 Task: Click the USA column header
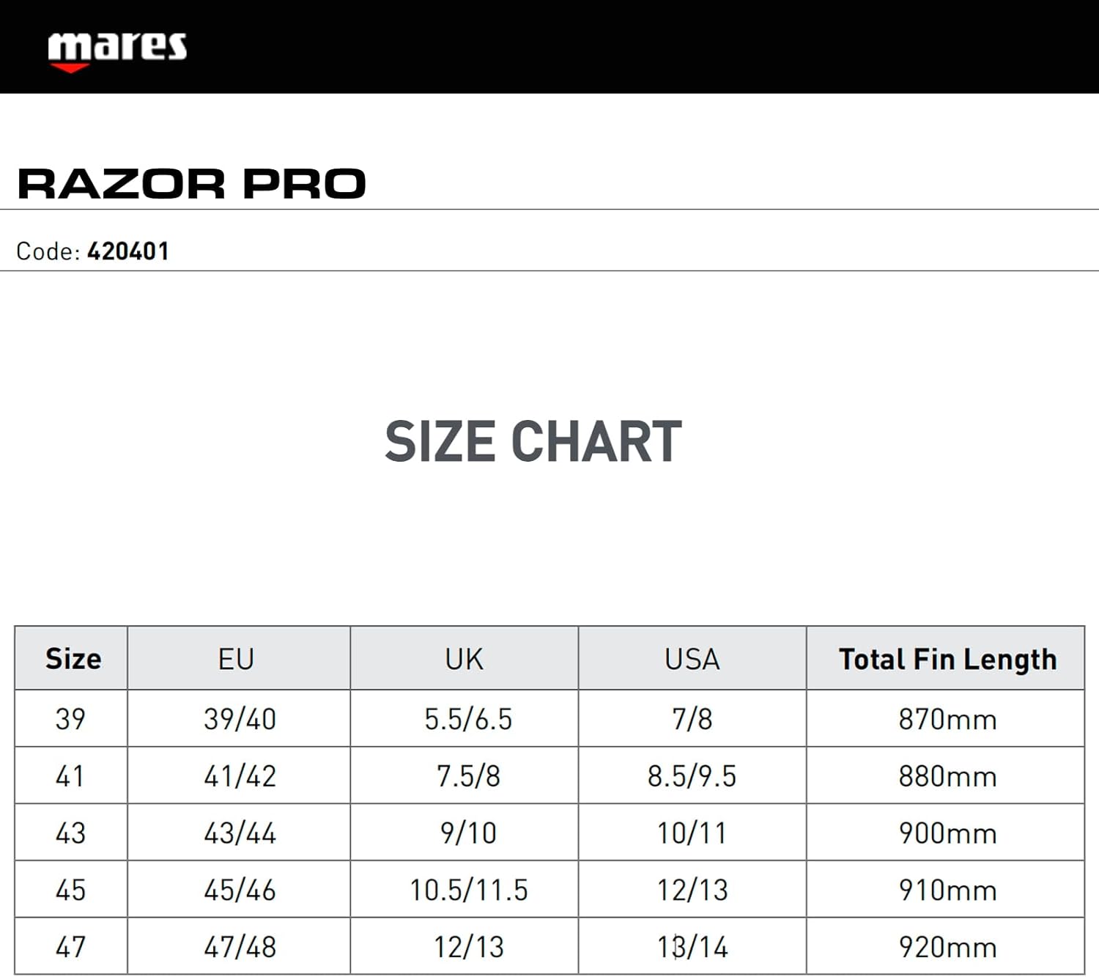point(692,660)
